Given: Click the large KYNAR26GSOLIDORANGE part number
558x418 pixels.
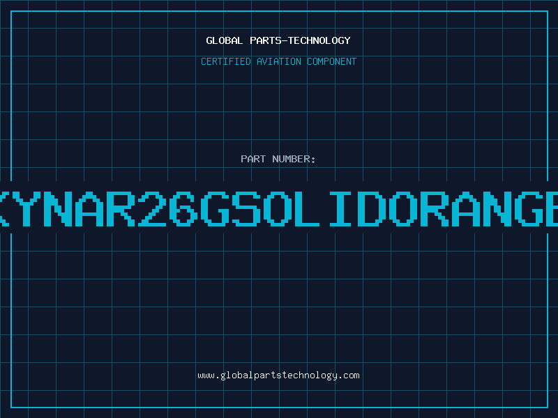Looking at the screenshot, I should coord(279,209).
